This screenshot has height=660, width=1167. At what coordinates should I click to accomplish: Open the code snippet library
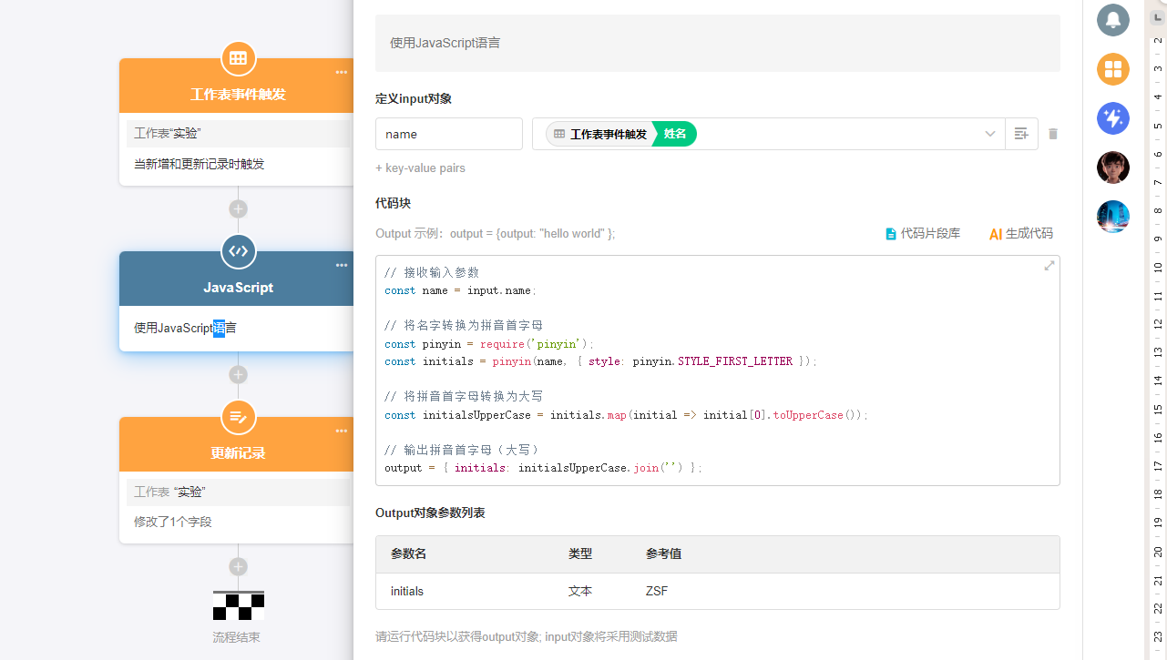(922, 234)
